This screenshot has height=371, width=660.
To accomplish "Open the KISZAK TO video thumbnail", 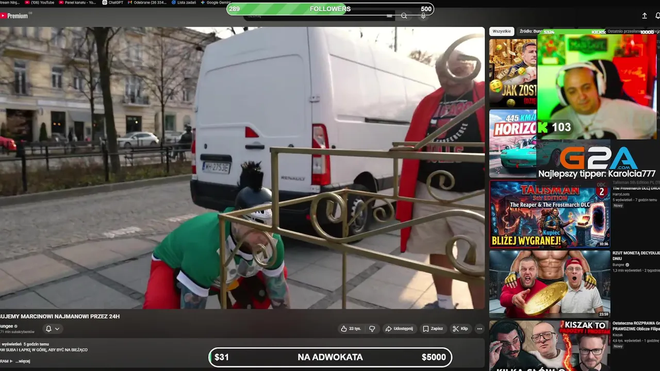I will [x=550, y=345].
